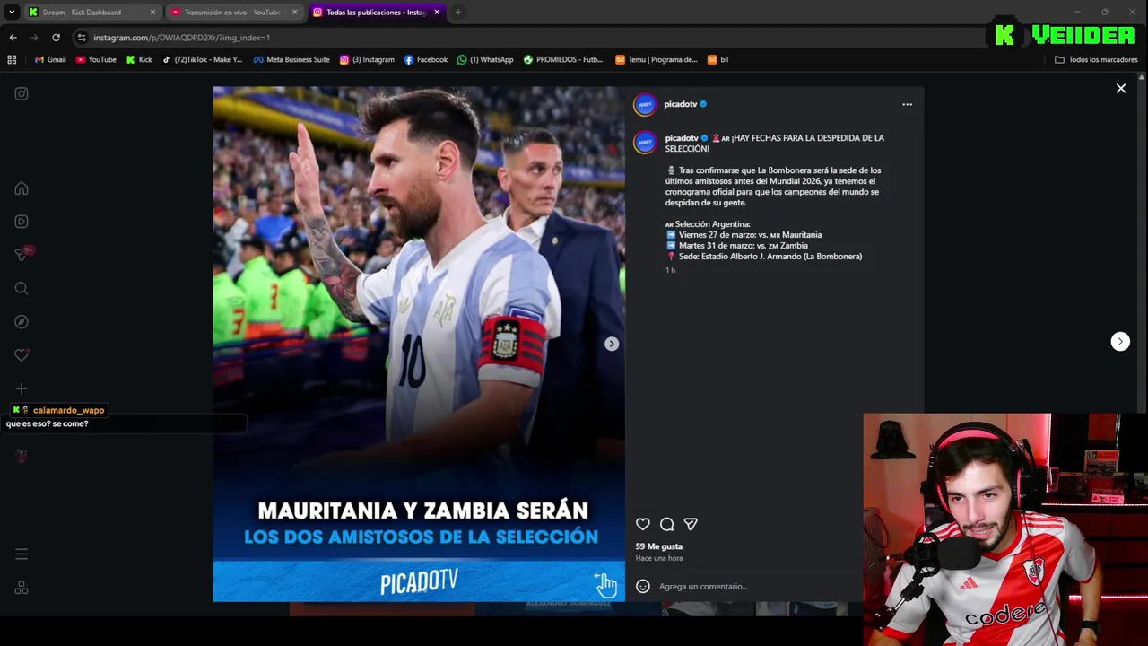Open PROMIEDOS bookmark
This screenshot has width=1148, height=646.
pos(563,59)
